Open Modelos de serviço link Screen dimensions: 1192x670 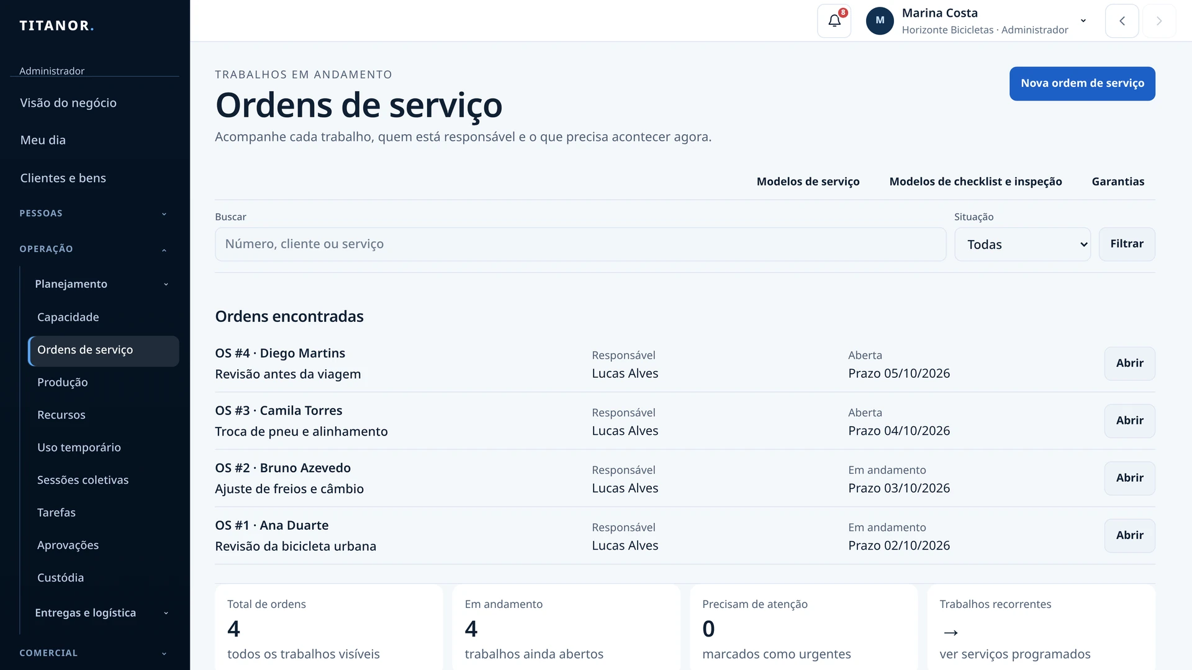[808, 182]
